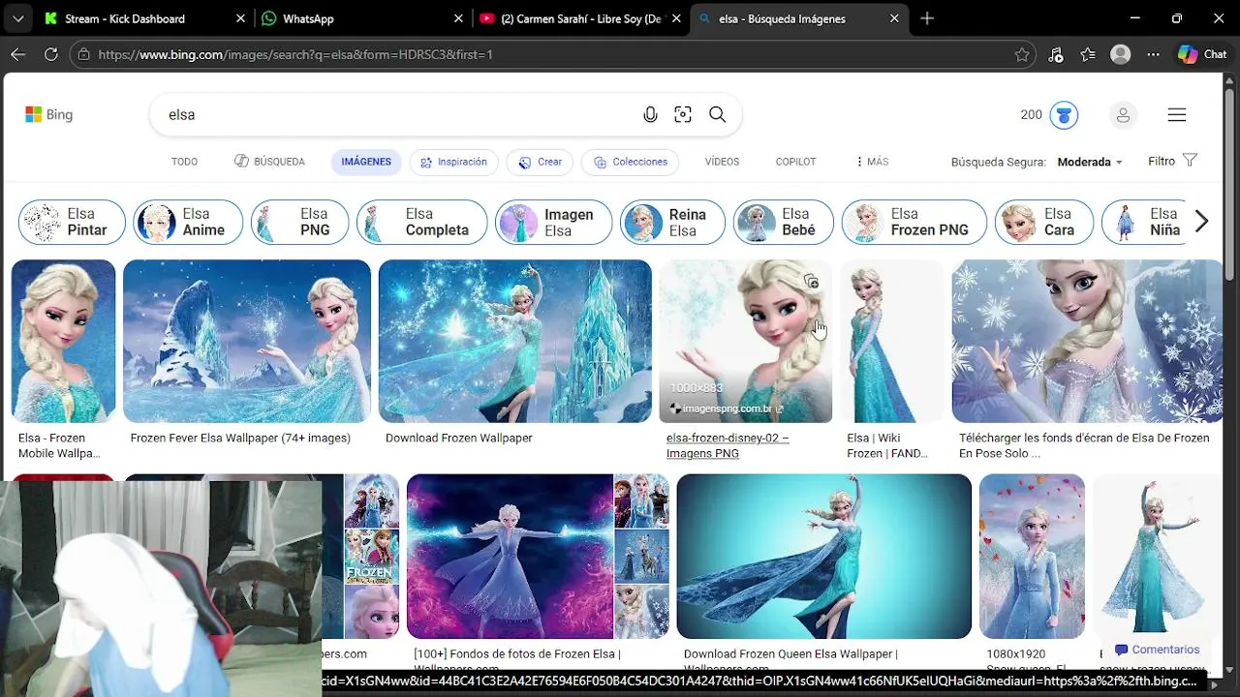Open the browser three-dot settings menu
This screenshot has height=697, width=1240.
point(1153,55)
